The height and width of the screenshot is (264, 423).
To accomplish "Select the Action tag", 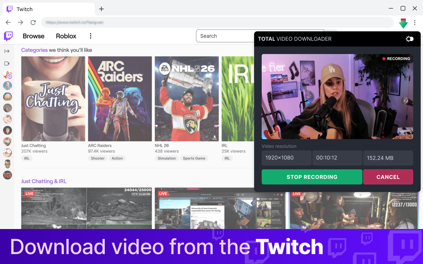I will click(x=117, y=158).
